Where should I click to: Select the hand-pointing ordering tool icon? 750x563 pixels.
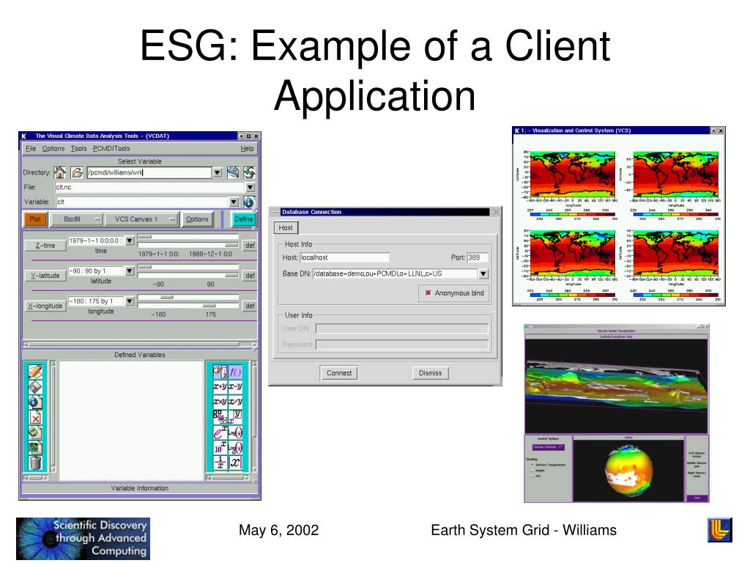click(x=220, y=371)
